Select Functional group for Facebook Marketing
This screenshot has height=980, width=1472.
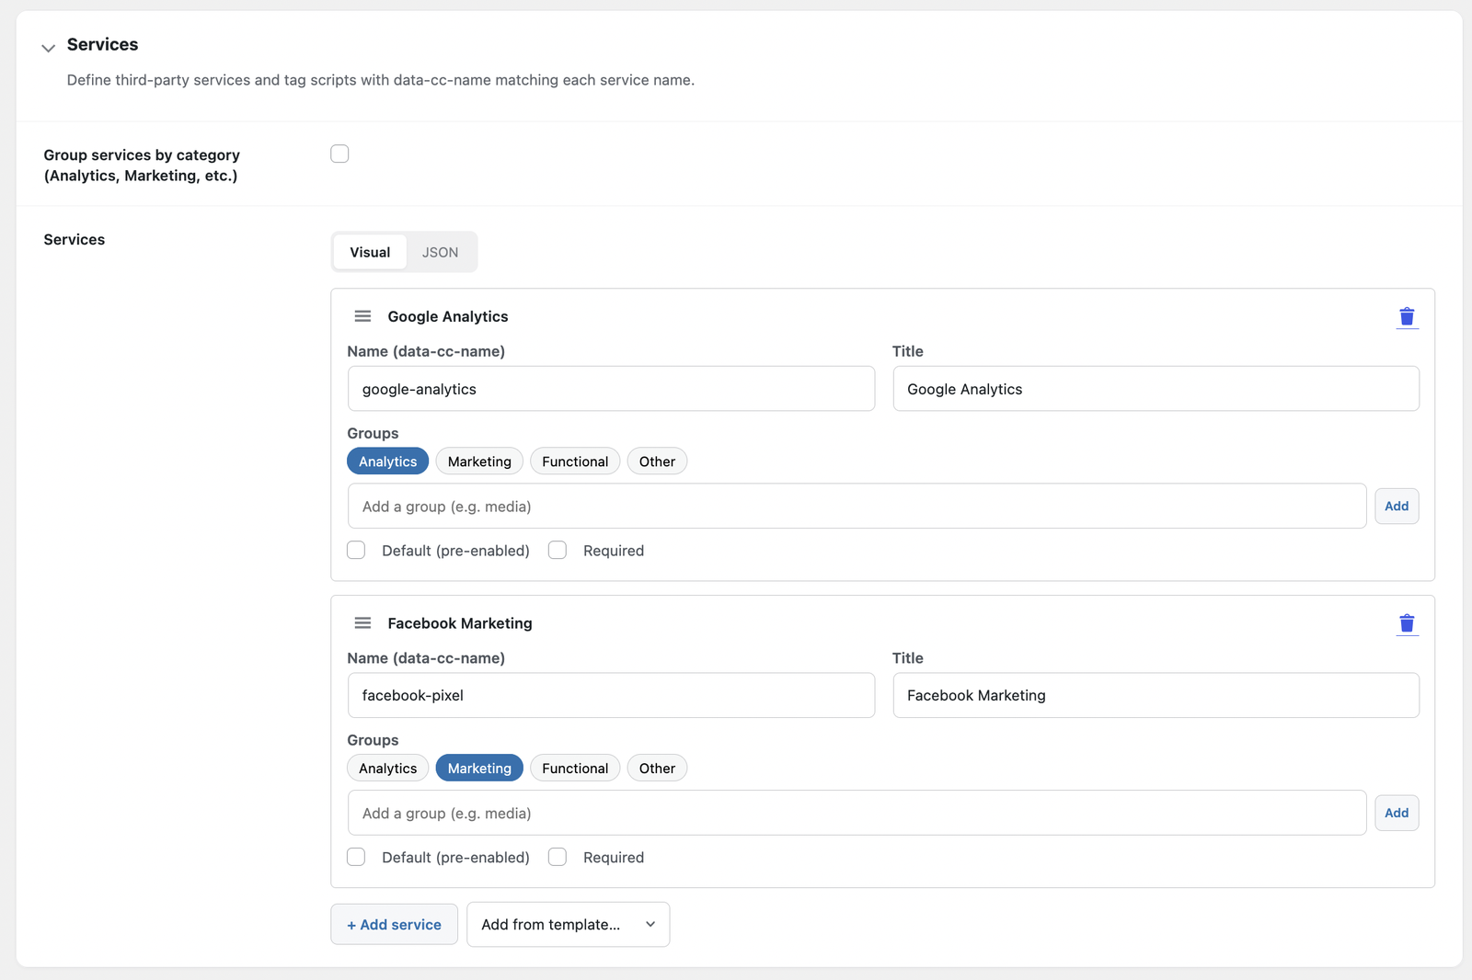pos(575,769)
